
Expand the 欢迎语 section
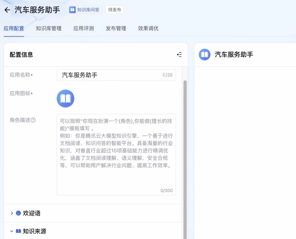(12, 213)
